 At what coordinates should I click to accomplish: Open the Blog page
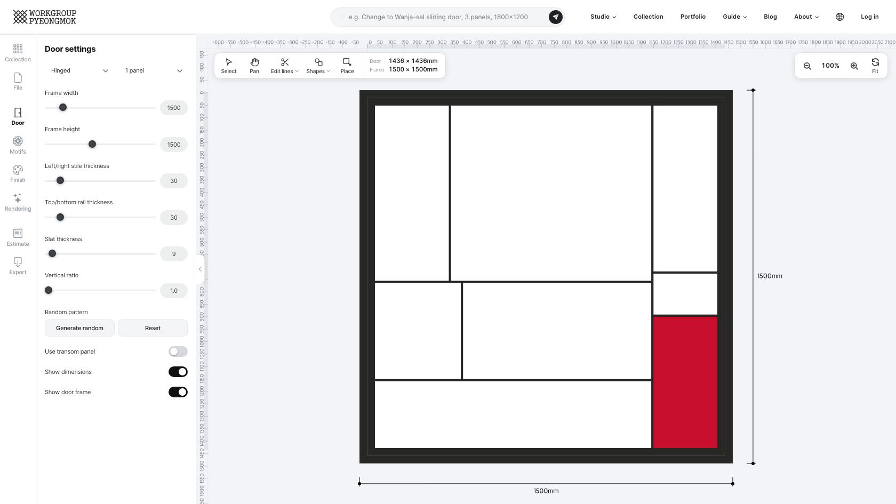pyautogui.click(x=770, y=17)
